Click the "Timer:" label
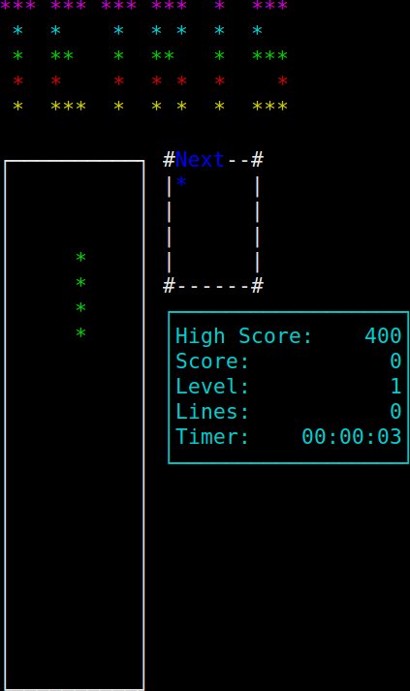 (x=212, y=437)
